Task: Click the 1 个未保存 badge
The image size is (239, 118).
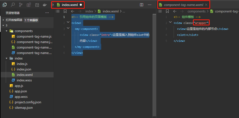Action: click(x=31, y=20)
